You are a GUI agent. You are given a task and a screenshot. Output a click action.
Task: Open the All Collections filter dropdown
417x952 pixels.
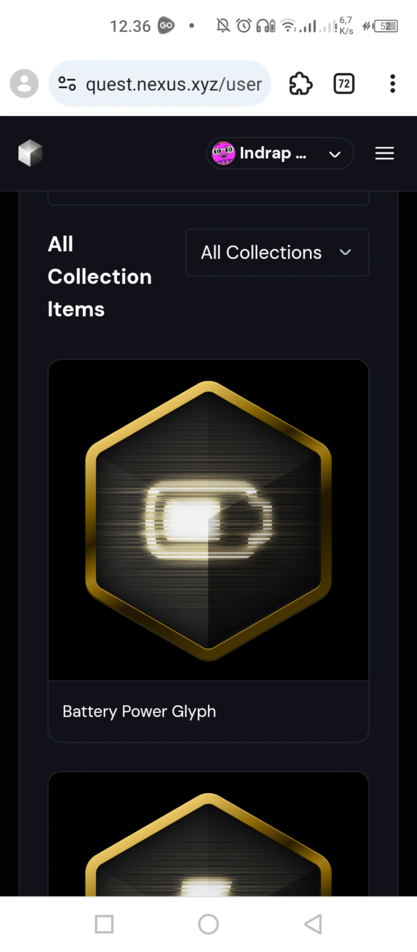point(277,252)
